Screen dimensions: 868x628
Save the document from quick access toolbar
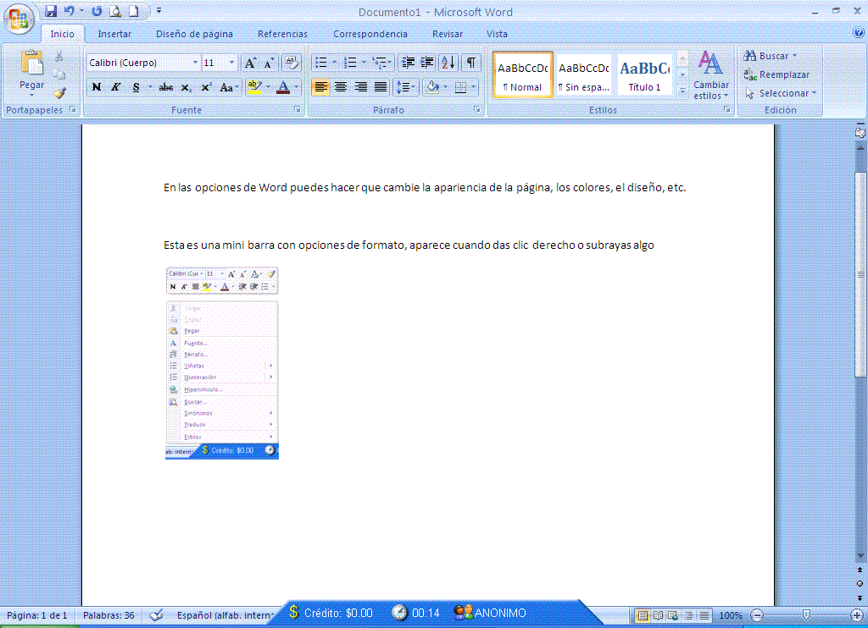click(x=51, y=11)
